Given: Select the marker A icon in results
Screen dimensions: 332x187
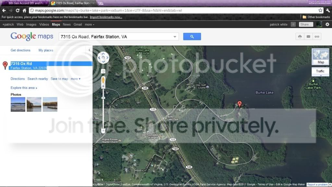Looking at the screenshot, I should coord(5,65).
